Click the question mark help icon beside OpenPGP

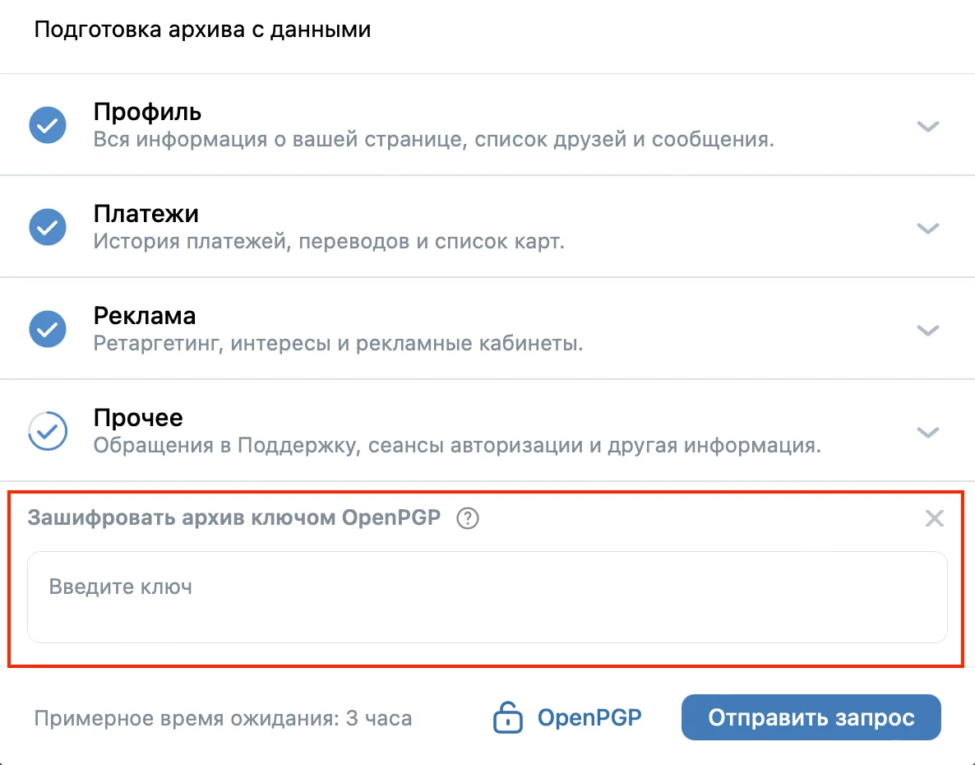468,519
